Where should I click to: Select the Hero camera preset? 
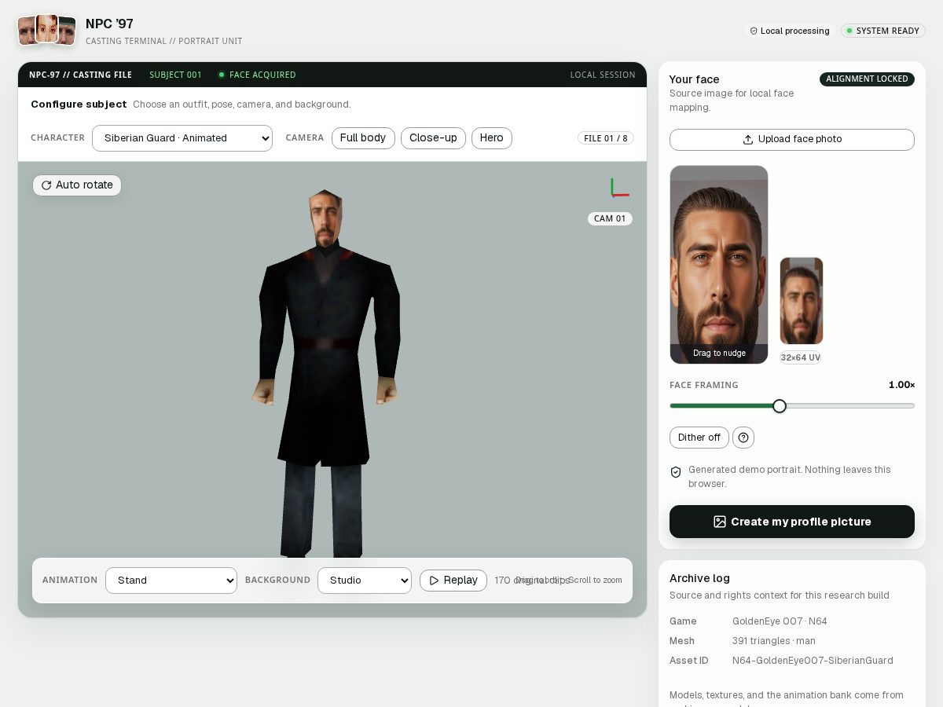point(492,138)
